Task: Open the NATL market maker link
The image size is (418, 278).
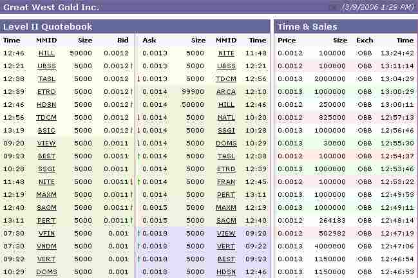Action: coord(226,118)
